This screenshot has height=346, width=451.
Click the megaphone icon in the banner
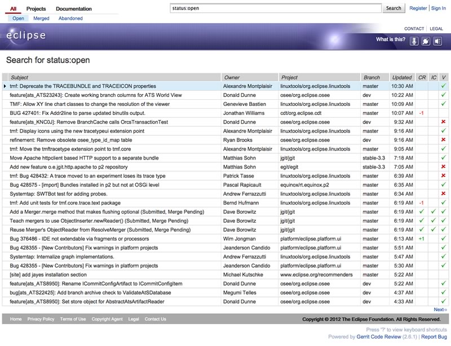tap(437, 41)
